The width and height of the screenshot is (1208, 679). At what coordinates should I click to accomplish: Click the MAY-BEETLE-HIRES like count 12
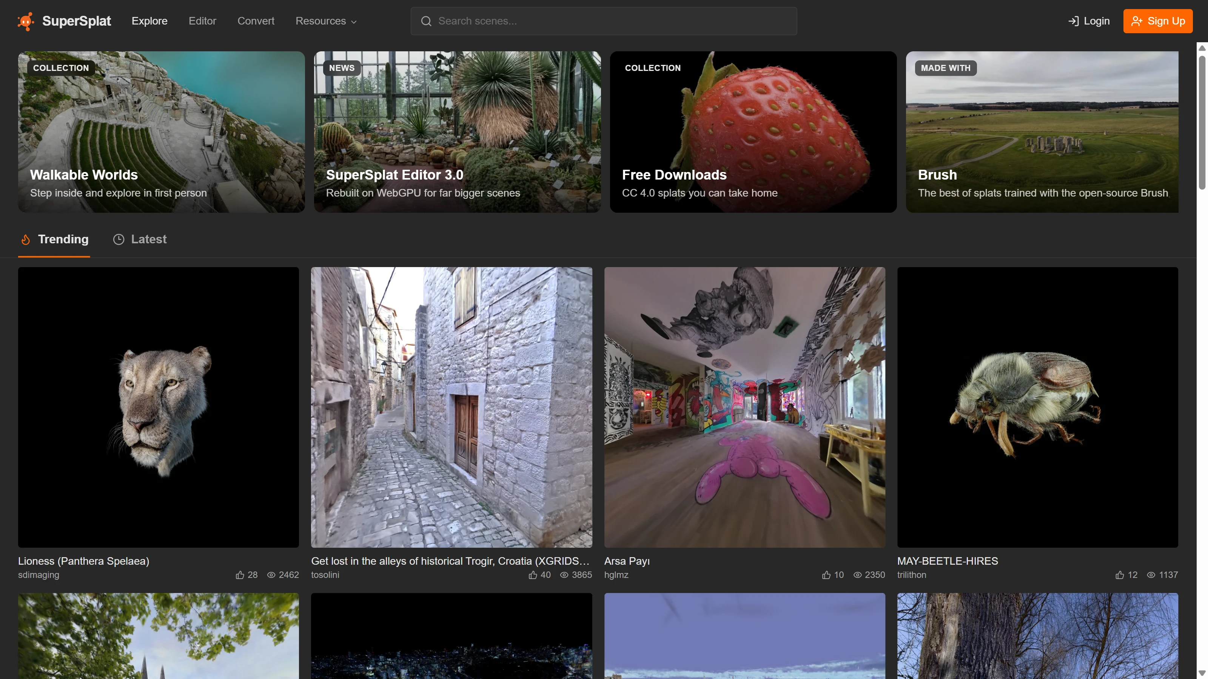[1132, 575]
